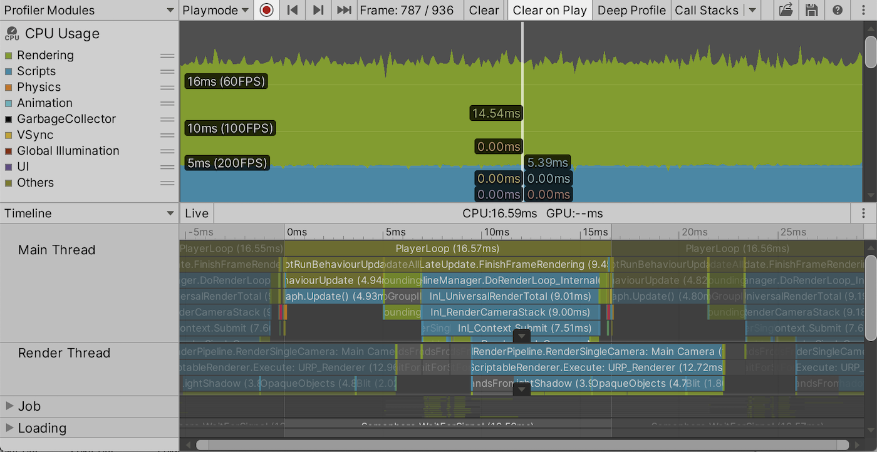Screen dimensions: 877x452
Task: Reorder handle for the VSync category
Action: [x=167, y=135]
